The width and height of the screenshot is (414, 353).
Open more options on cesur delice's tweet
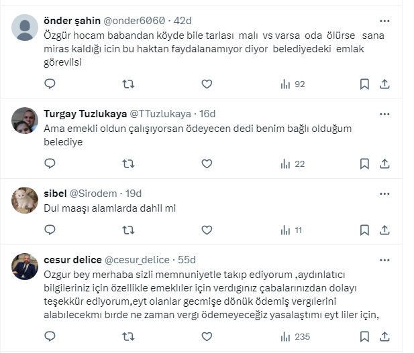point(384,260)
